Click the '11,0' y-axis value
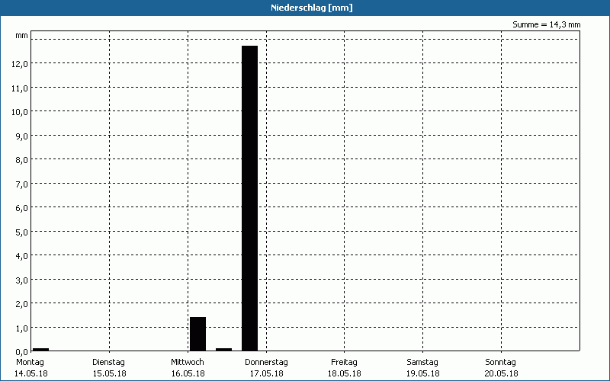The width and height of the screenshot is (610, 381). coord(20,88)
